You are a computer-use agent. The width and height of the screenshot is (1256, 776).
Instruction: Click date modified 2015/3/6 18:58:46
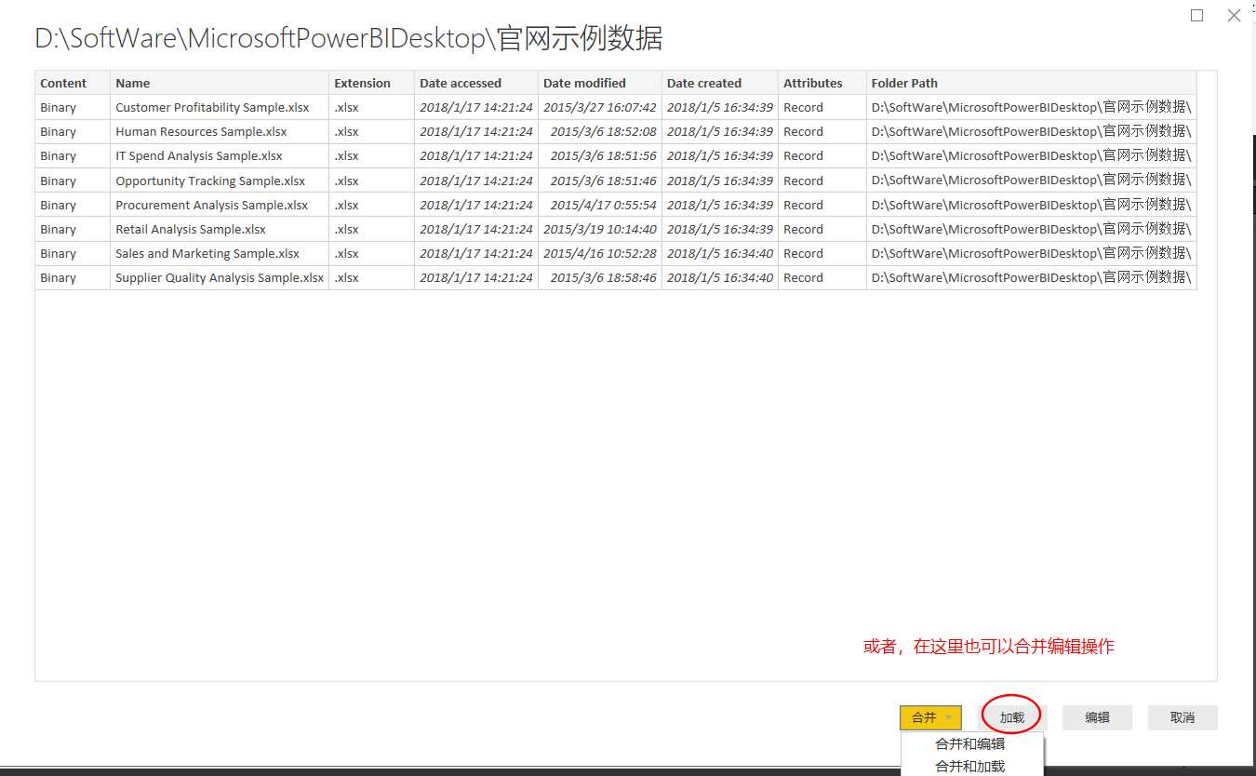tap(604, 277)
